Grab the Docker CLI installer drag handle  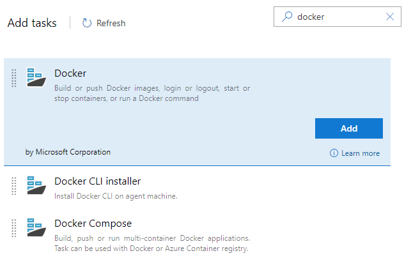click(14, 186)
